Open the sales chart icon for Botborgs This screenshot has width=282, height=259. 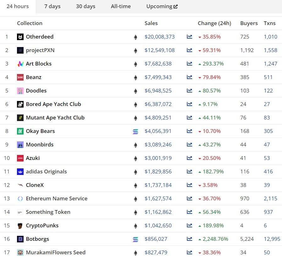(189, 239)
